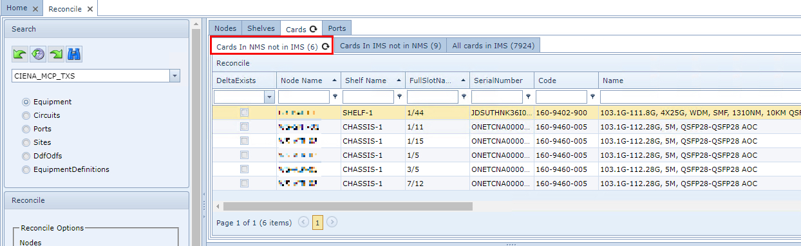Open filter options for Shelf Name column
The height and width of the screenshot is (246, 801).
click(x=399, y=97)
